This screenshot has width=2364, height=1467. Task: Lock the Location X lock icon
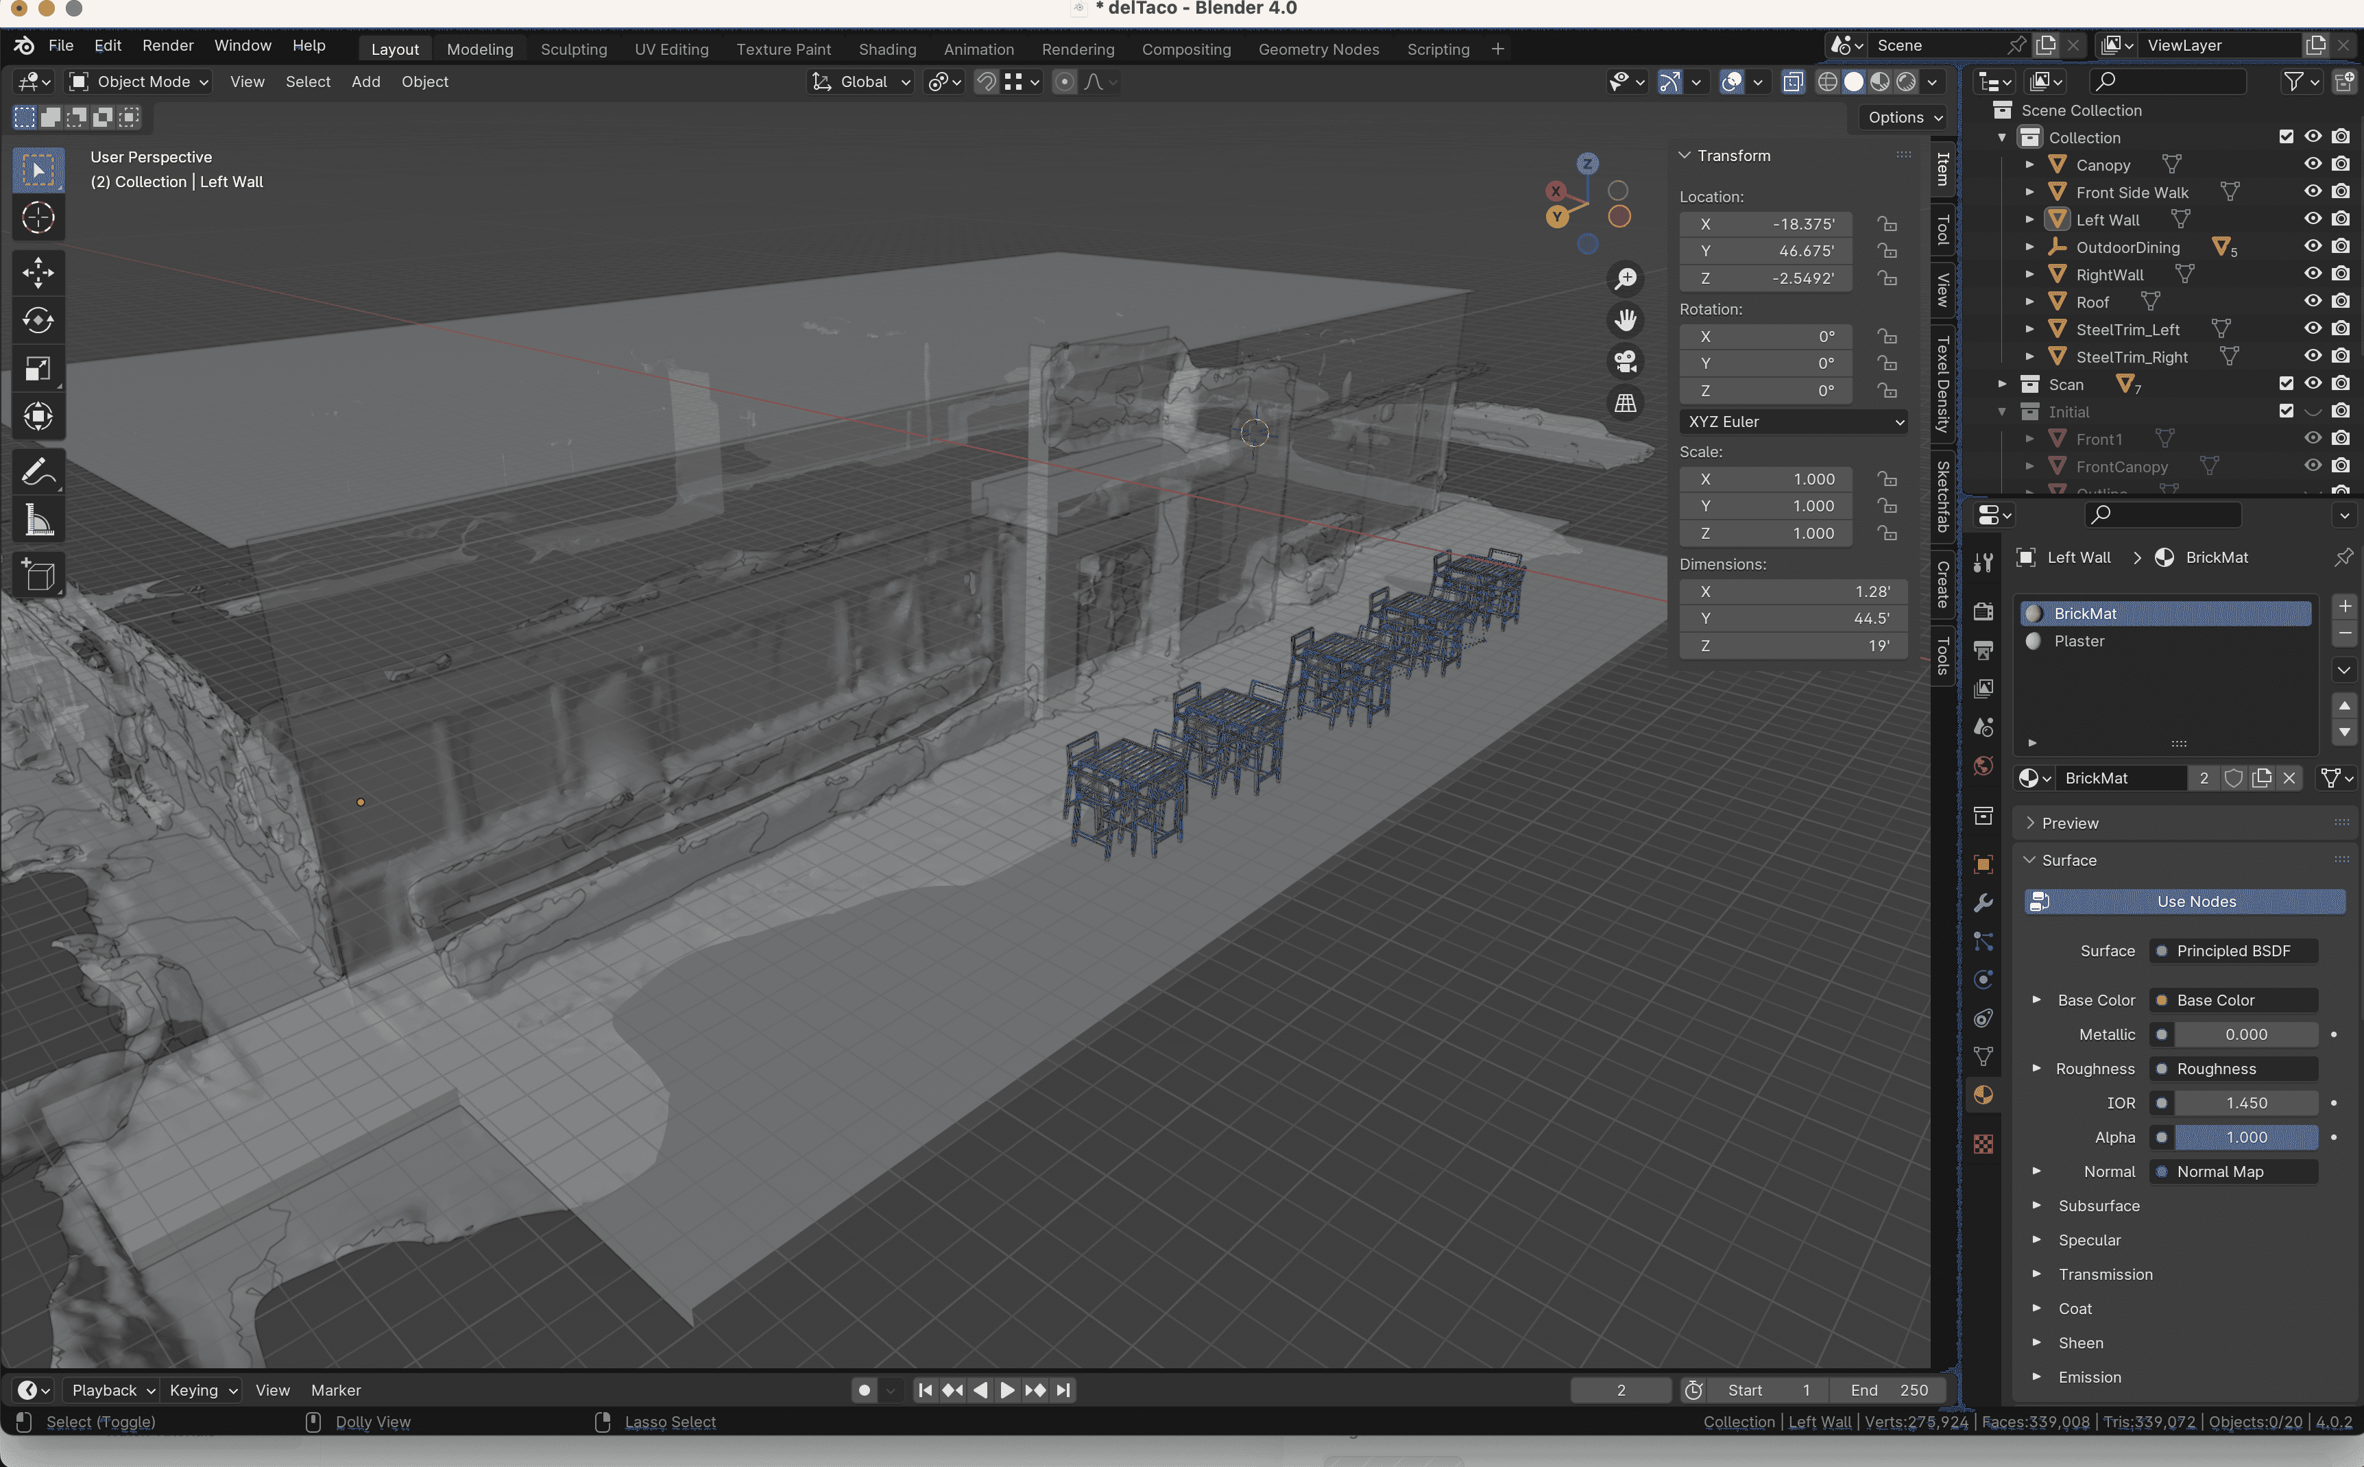point(1887,224)
